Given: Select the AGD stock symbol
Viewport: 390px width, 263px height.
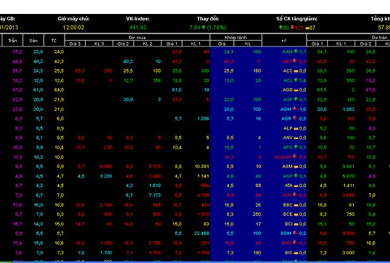Looking at the screenshot, I should [288, 90].
